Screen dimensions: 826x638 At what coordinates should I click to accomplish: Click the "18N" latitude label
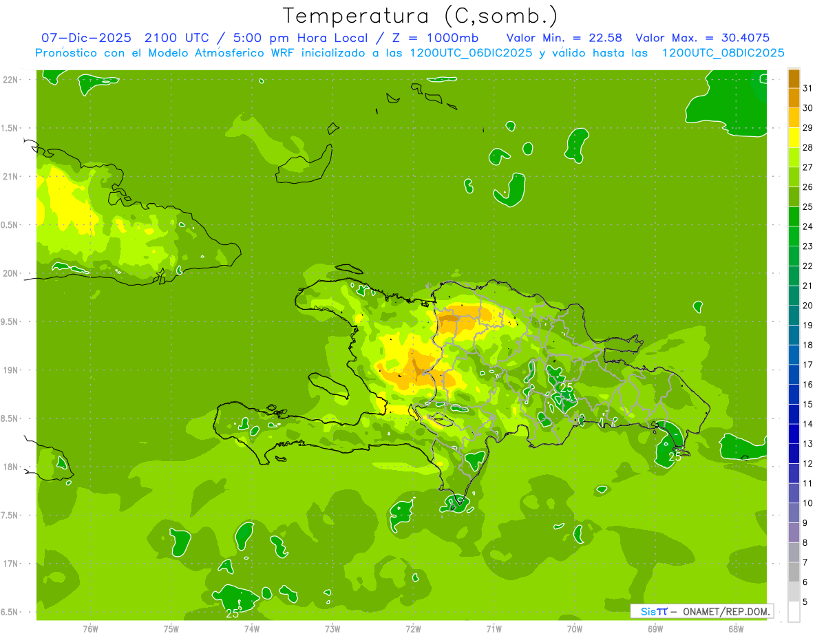click(10, 467)
